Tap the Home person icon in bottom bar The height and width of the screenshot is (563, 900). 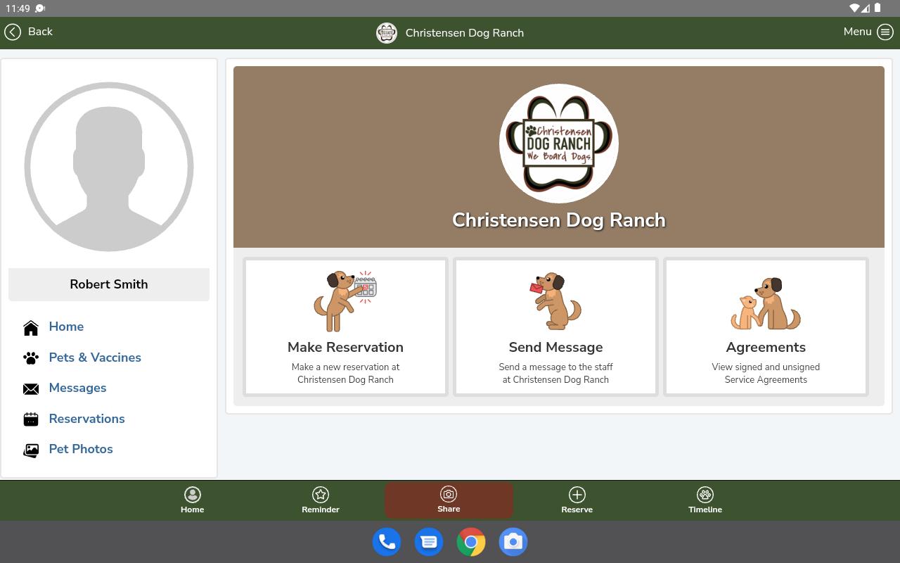[192, 495]
